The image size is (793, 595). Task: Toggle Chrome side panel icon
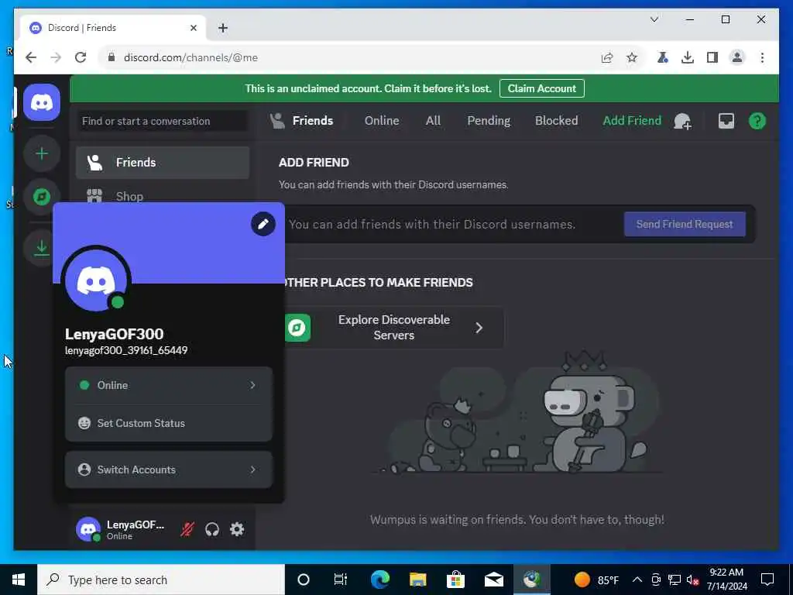712,57
